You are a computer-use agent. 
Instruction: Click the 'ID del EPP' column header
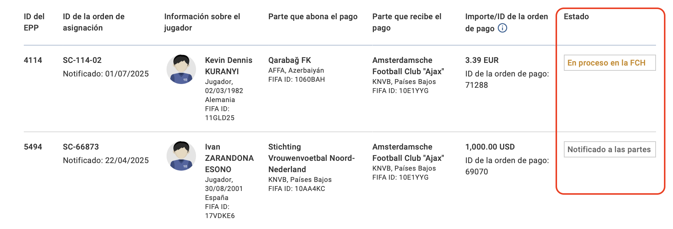coord(34,22)
